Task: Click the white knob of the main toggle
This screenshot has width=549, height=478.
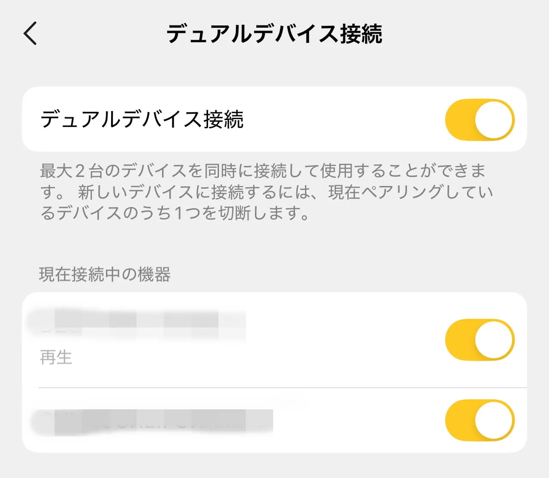Action: pos(494,120)
